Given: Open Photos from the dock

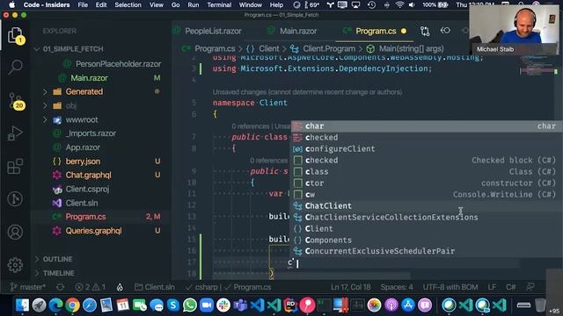Looking at the screenshot, I should [x=374, y=305].
